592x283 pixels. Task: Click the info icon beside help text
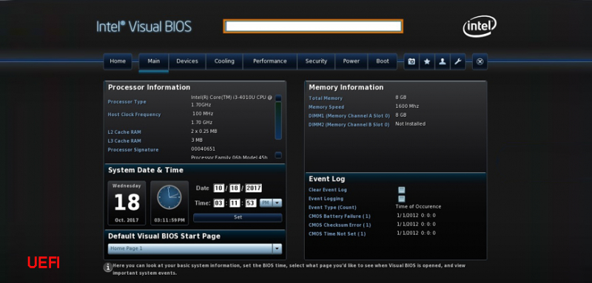pos(107,267)
